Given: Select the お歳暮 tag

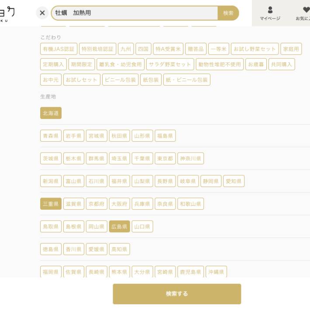Looking at the screenshot, I should pyautogui.click(x=256, y=64).
